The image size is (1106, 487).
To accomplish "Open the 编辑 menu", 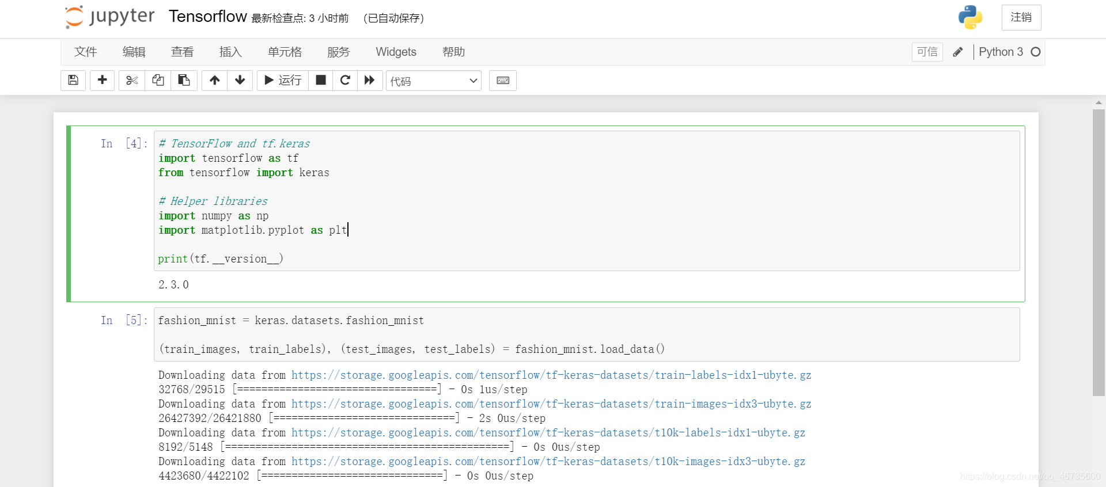I will [x=134, y=52].
